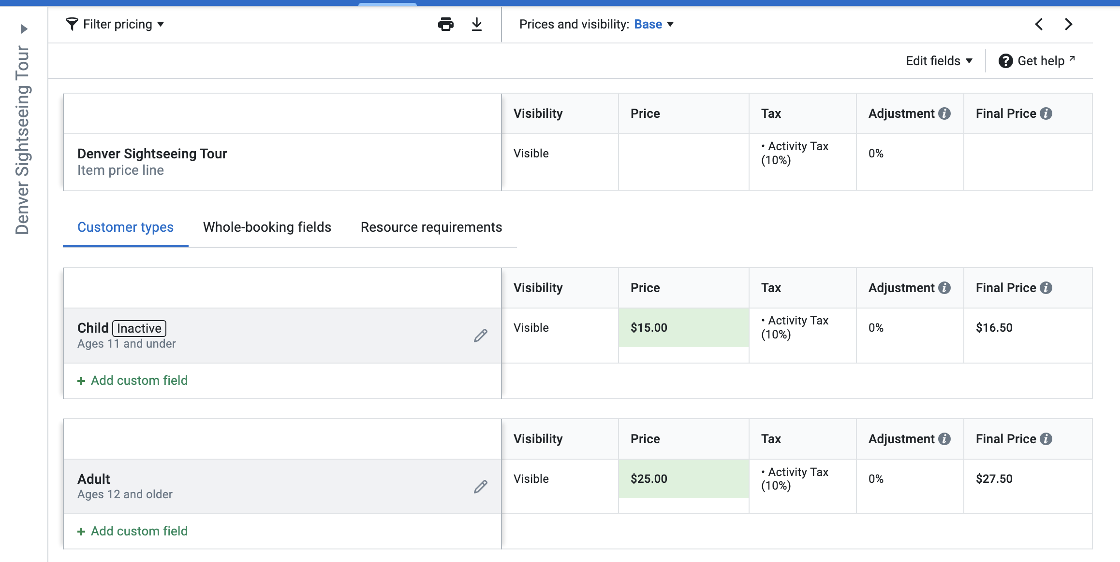Screen dimensions: 1120x562
Task: Add custom field under Adult
Action: click(133, 531)
